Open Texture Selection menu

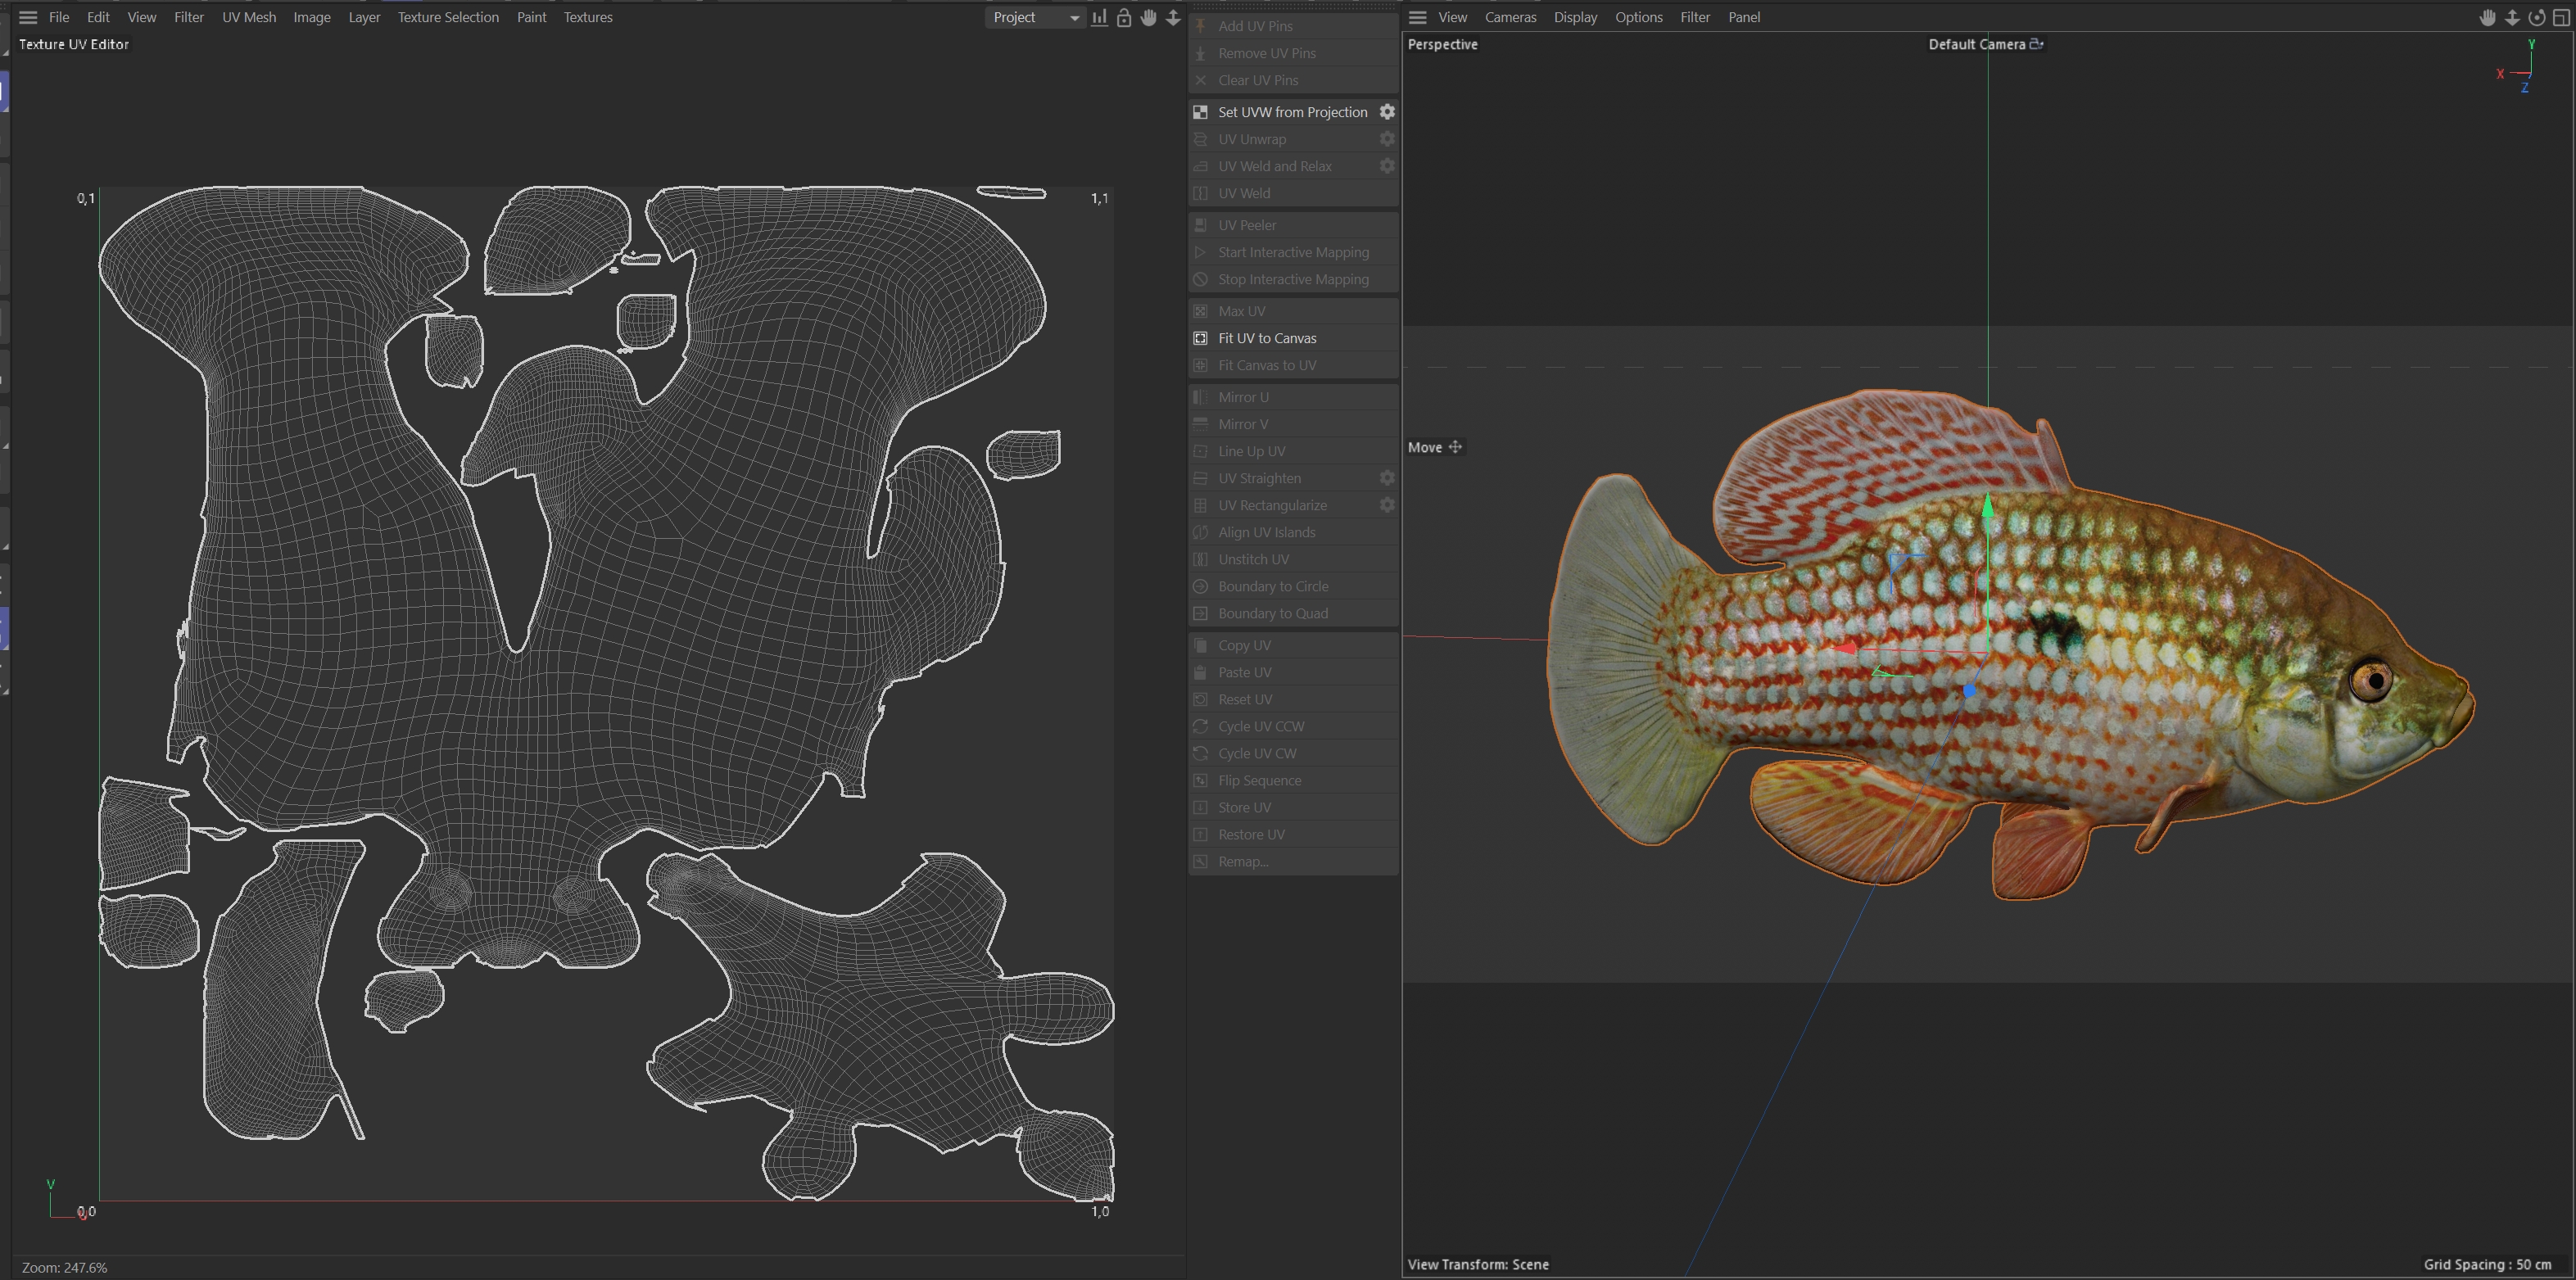click(447, 17)
